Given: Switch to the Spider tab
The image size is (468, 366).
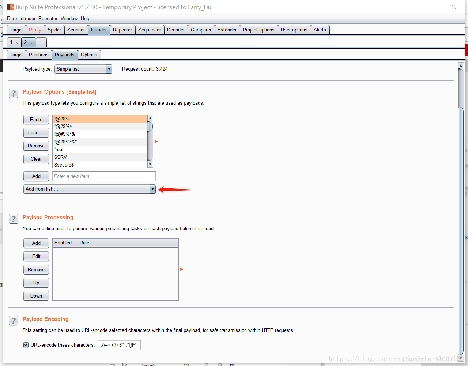Looking at the screenshot, I should click(54, 30).
